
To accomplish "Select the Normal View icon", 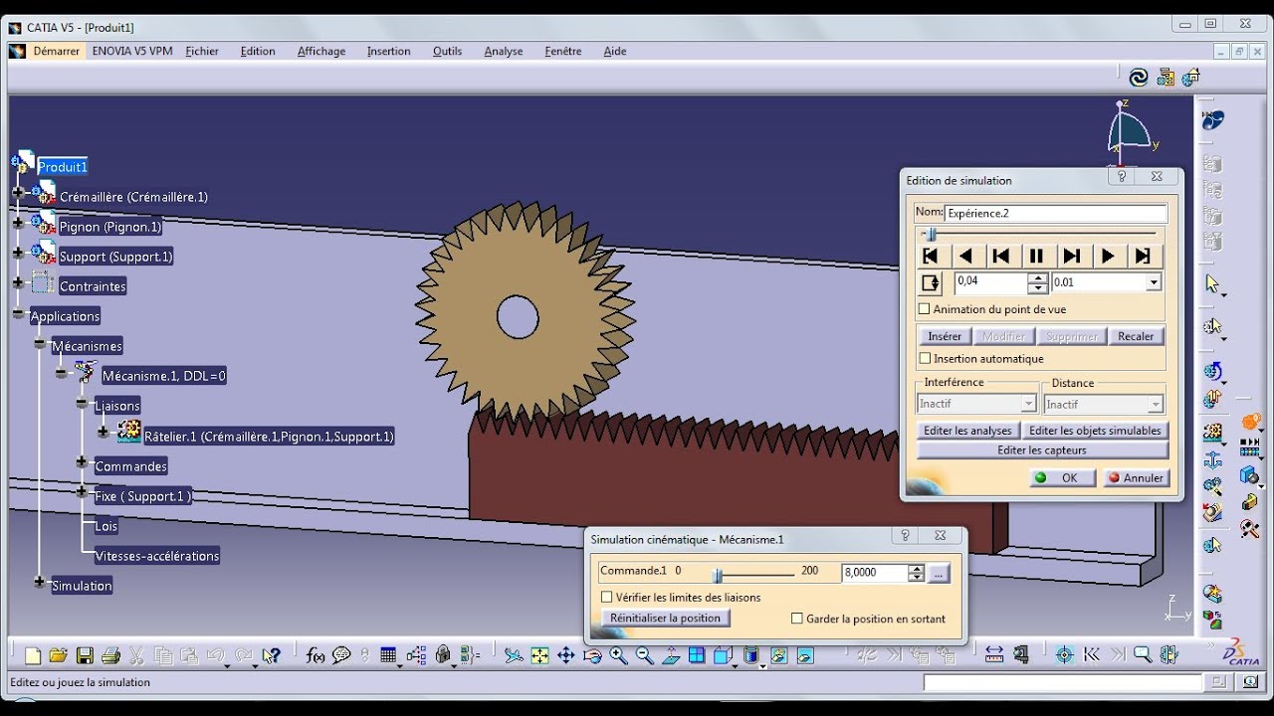I will point(671,655).
